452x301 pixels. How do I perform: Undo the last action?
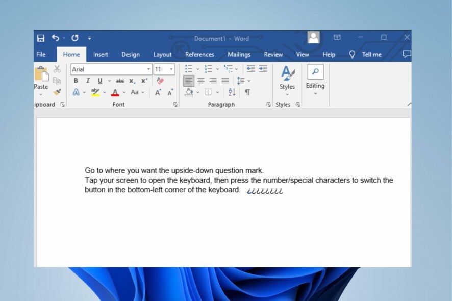(x=55, y=38)
